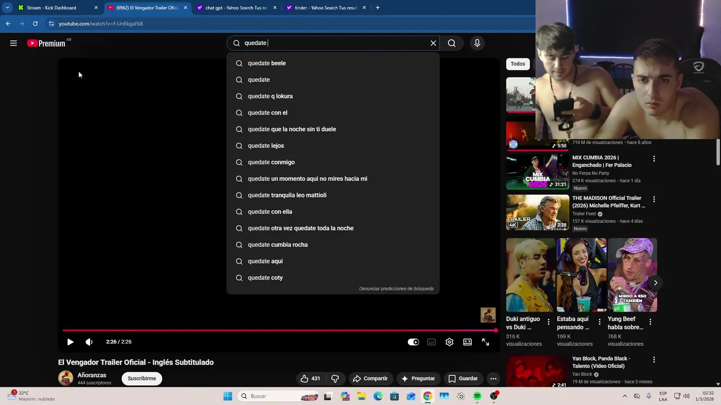Screen dimensions: 721x405
Task: Choose suggestion 'quedate que la noche sin ti duele'
Action: coord(333,129)
